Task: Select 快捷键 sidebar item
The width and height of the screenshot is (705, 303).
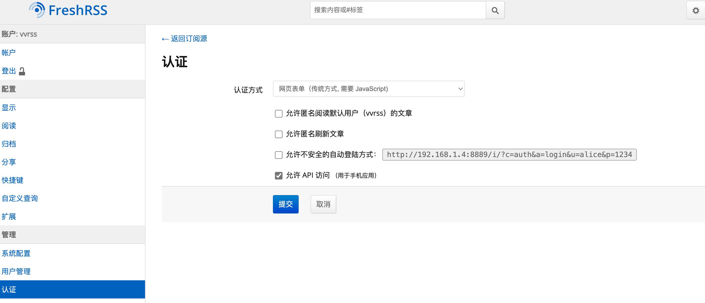Action: tap(12, 180)
